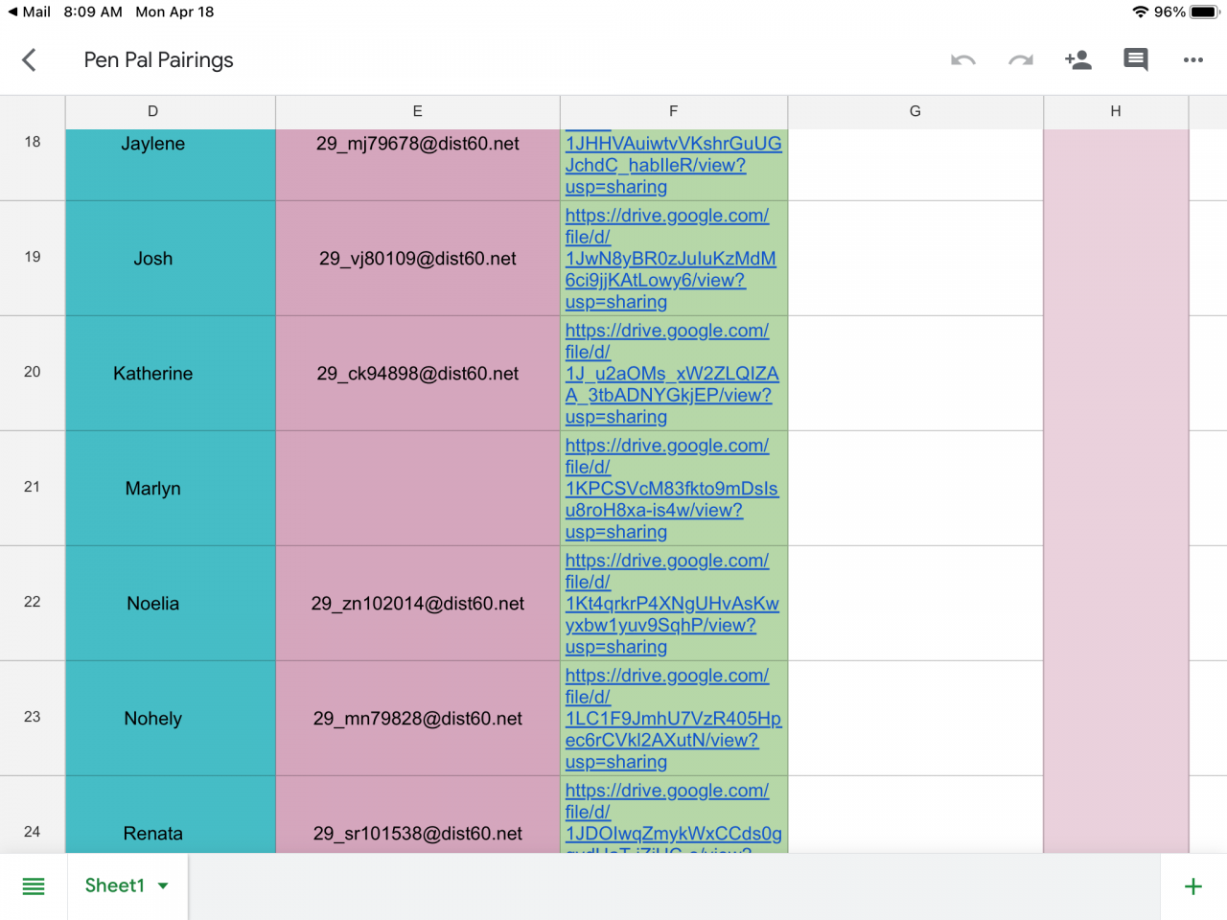
Task: Add a new sheet with plus icon
Action: (1192, 886)
